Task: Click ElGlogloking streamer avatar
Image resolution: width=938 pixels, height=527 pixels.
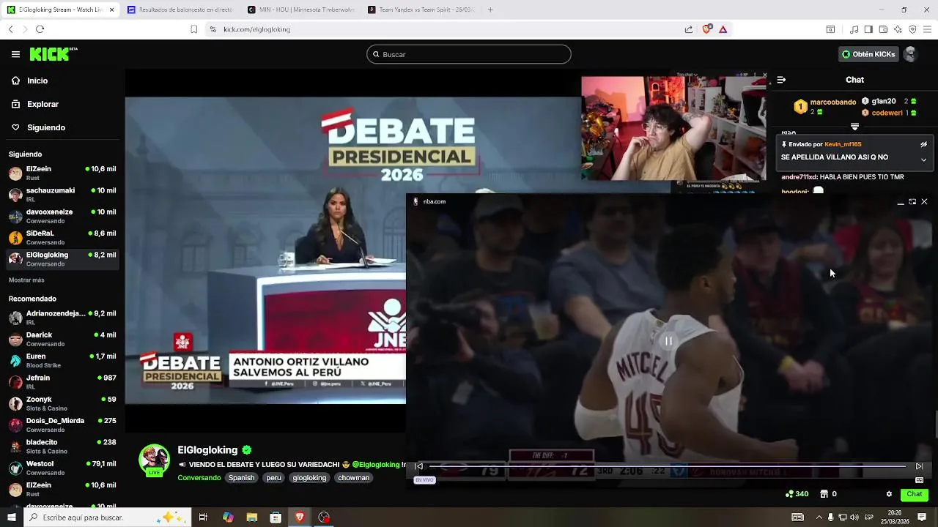Action: point(154,460)
